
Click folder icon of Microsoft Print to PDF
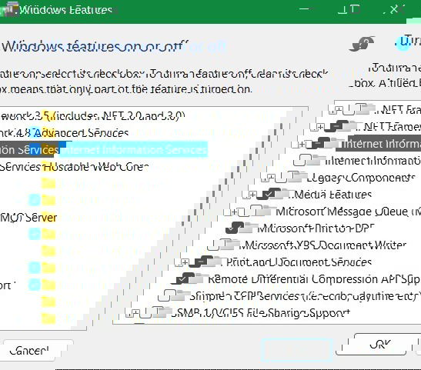pos(249,228)
